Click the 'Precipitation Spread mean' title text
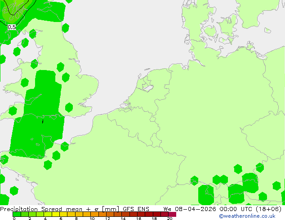 coord(41,209)
